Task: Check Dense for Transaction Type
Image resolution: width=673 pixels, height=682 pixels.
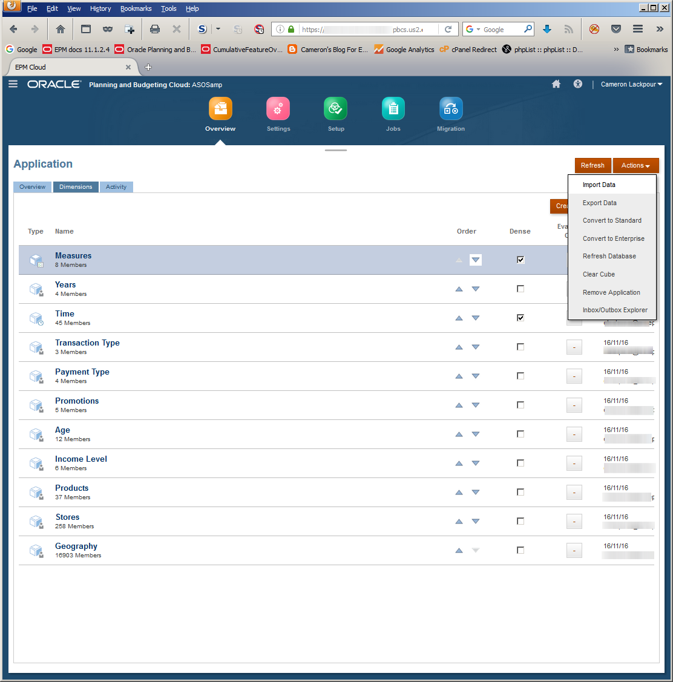Action: pos(520,347)
